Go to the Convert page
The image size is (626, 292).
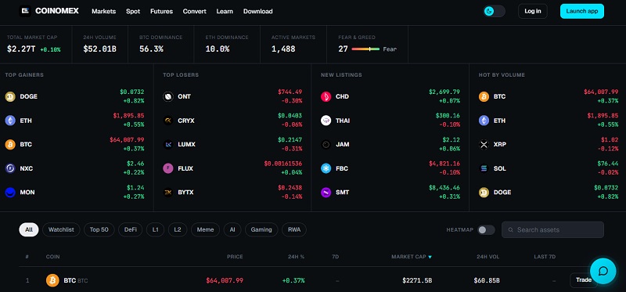coord(194,11)
